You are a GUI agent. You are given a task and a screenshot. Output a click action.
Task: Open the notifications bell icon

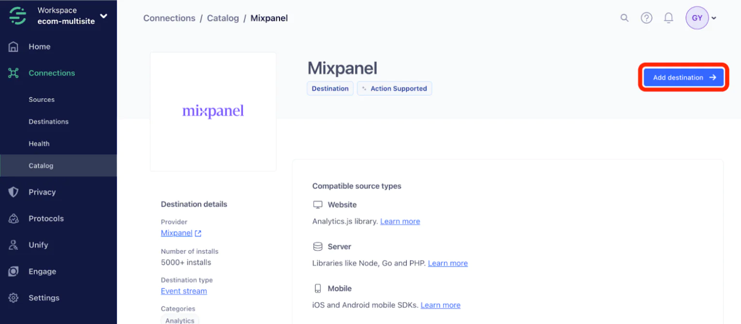[x=668, y=18]
